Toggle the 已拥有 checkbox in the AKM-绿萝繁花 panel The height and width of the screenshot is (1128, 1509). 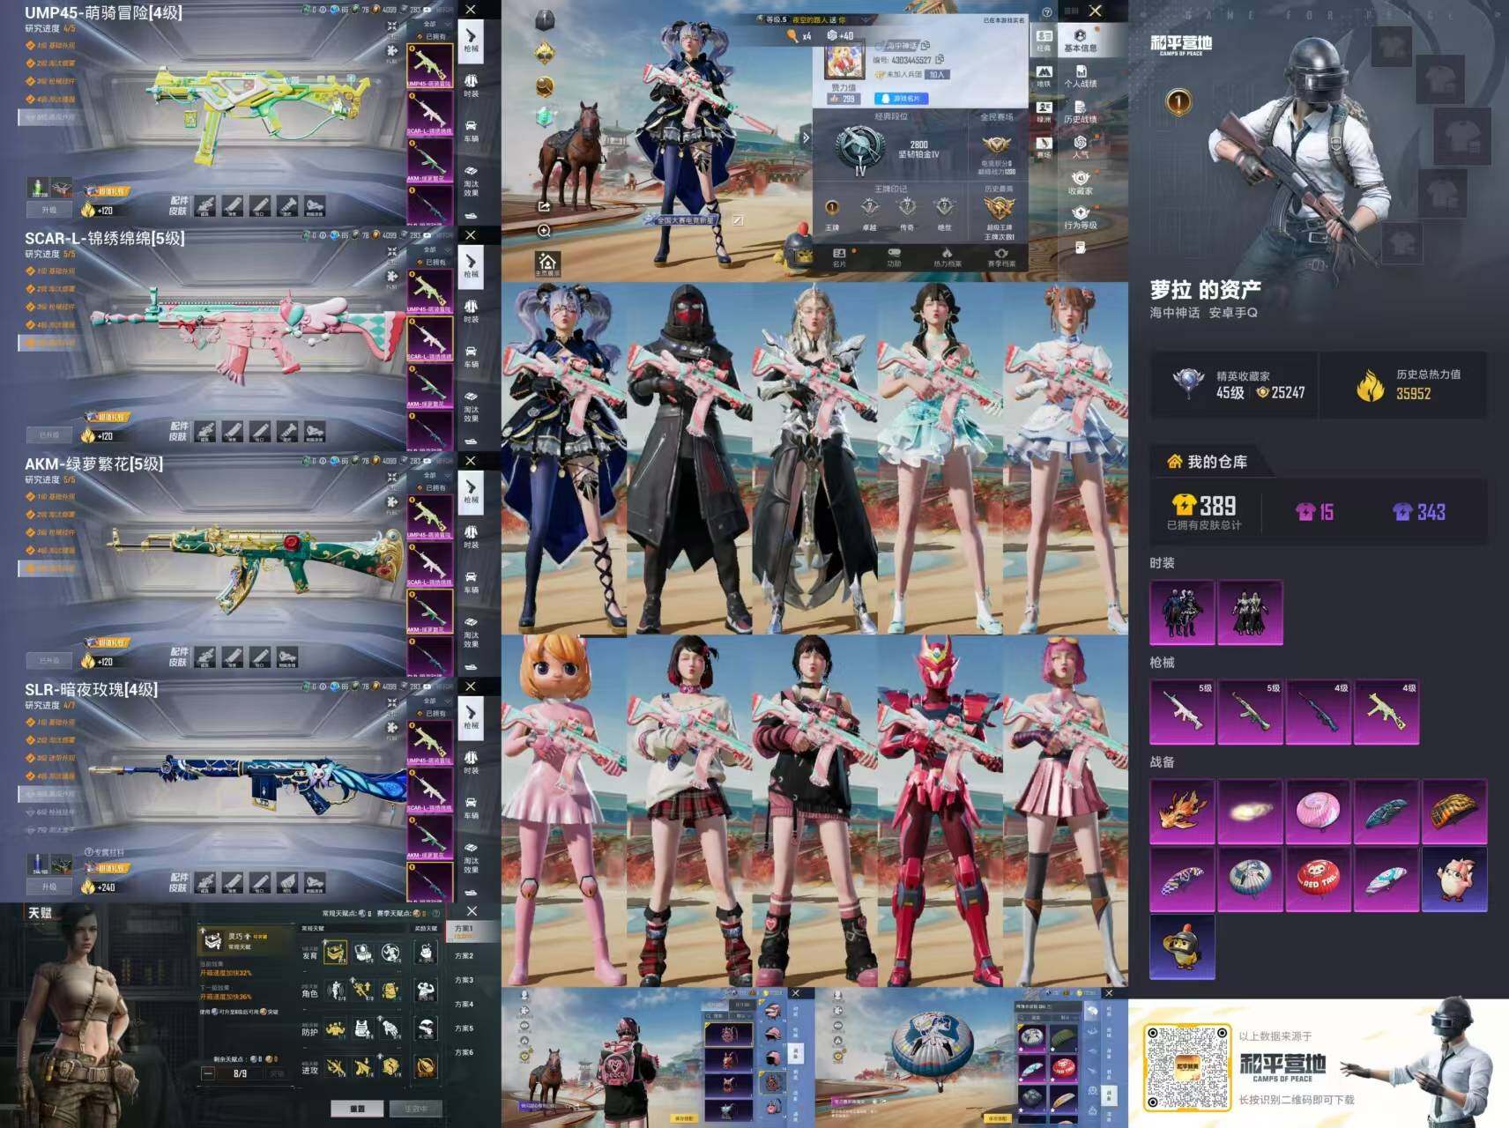(418, 488)
